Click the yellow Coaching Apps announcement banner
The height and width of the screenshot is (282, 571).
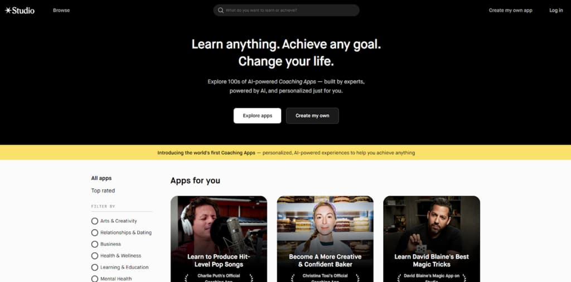[x=285, y=153]
